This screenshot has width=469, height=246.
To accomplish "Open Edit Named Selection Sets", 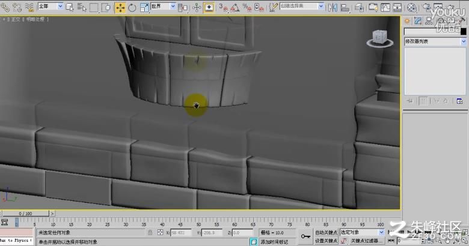I will 273,7.
